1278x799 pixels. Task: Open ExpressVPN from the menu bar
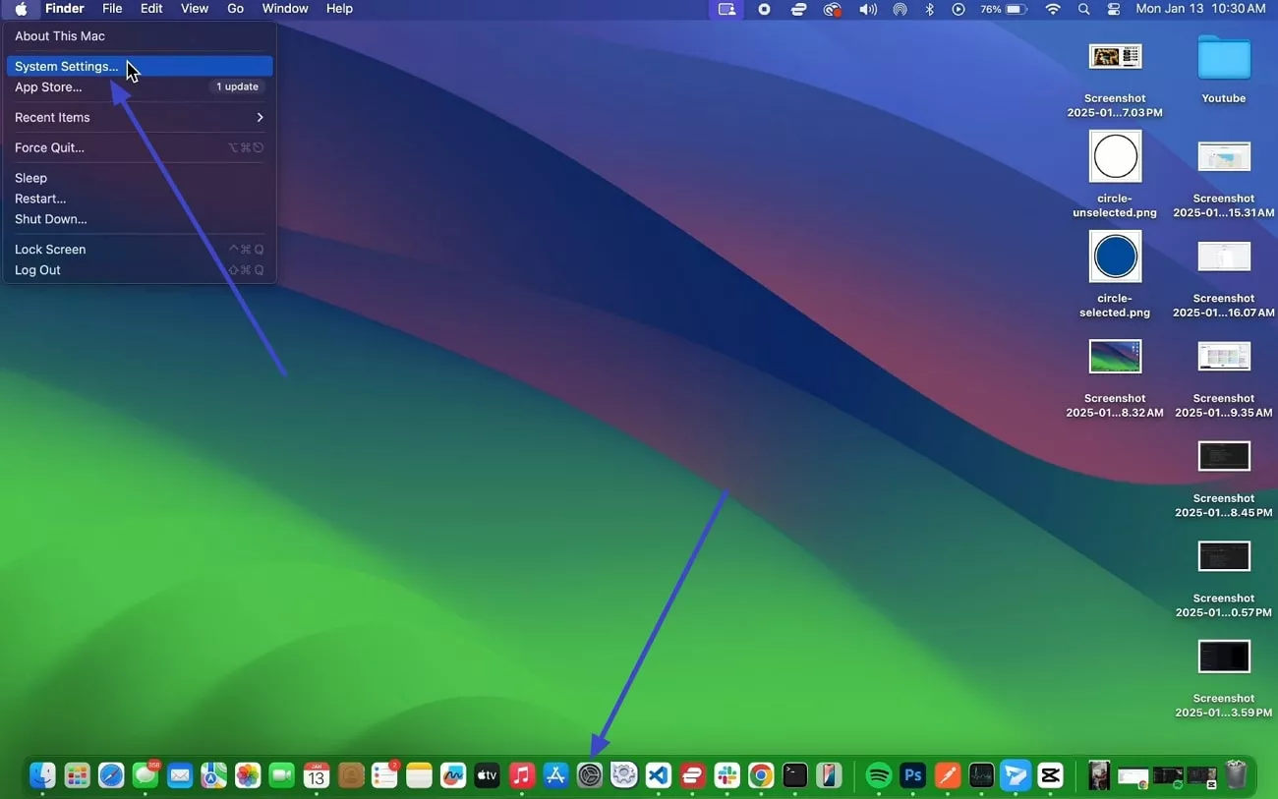[x=799, y=9]
